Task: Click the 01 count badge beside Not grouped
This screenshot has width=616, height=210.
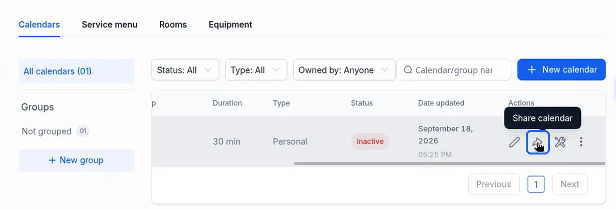Action: pos(83,131)
